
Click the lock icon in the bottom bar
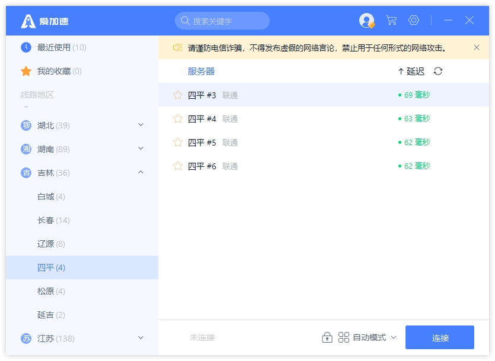[327, 337]
